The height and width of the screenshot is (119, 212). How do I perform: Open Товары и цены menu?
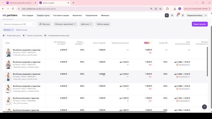pos(43,16)
